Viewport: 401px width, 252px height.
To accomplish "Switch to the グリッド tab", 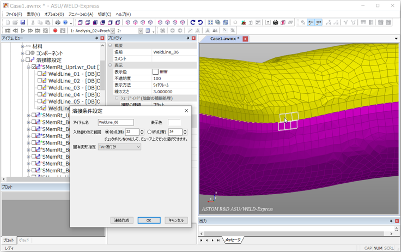I will coord(24,240).
